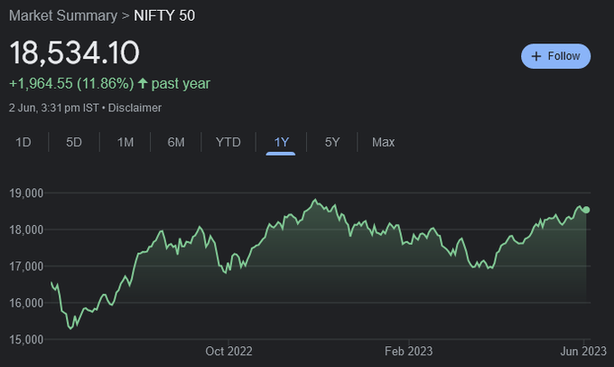Switch to the 5D time range tab

pyautogui.click(x=74, y=142)
